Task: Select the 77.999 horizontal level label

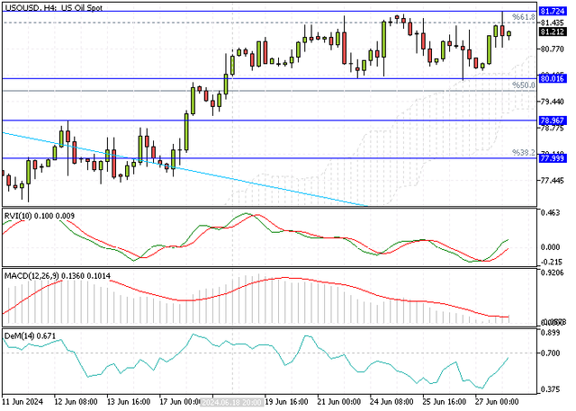Action: point(552,158)
